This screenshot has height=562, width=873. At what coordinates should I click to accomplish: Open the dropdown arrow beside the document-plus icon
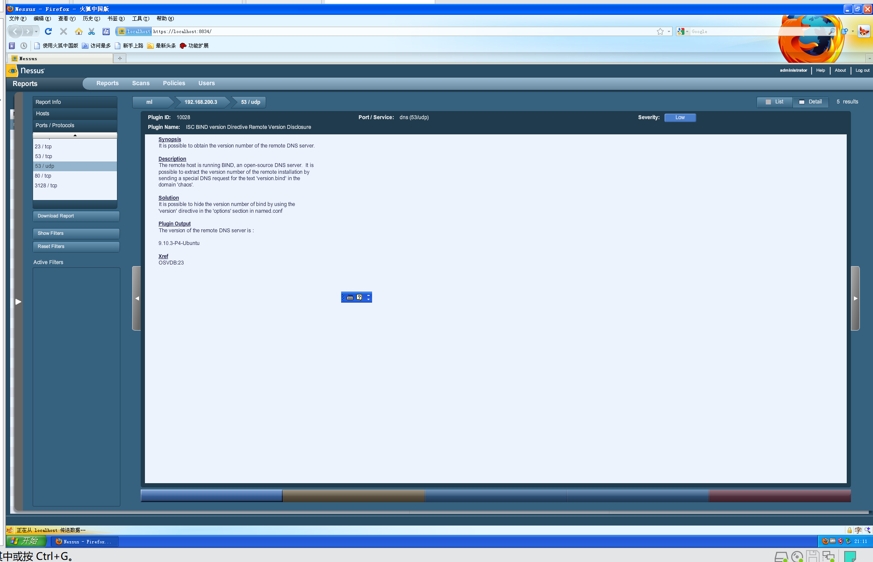click(x=853, y=31)
